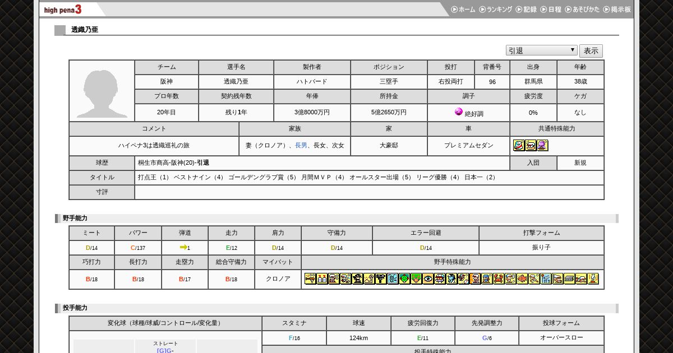Click the ハトバード creator cell

click(312, 82)
